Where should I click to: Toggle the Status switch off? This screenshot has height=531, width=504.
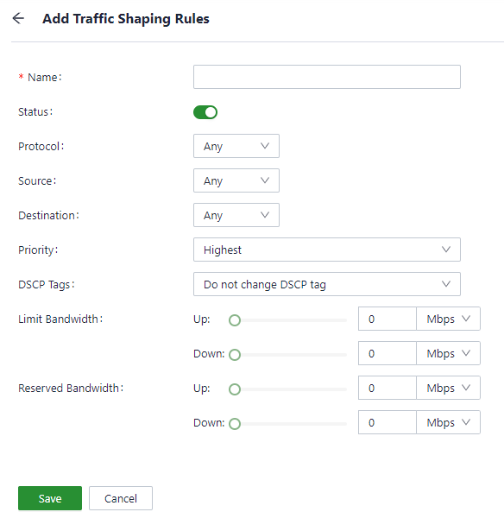pos(205,112)
